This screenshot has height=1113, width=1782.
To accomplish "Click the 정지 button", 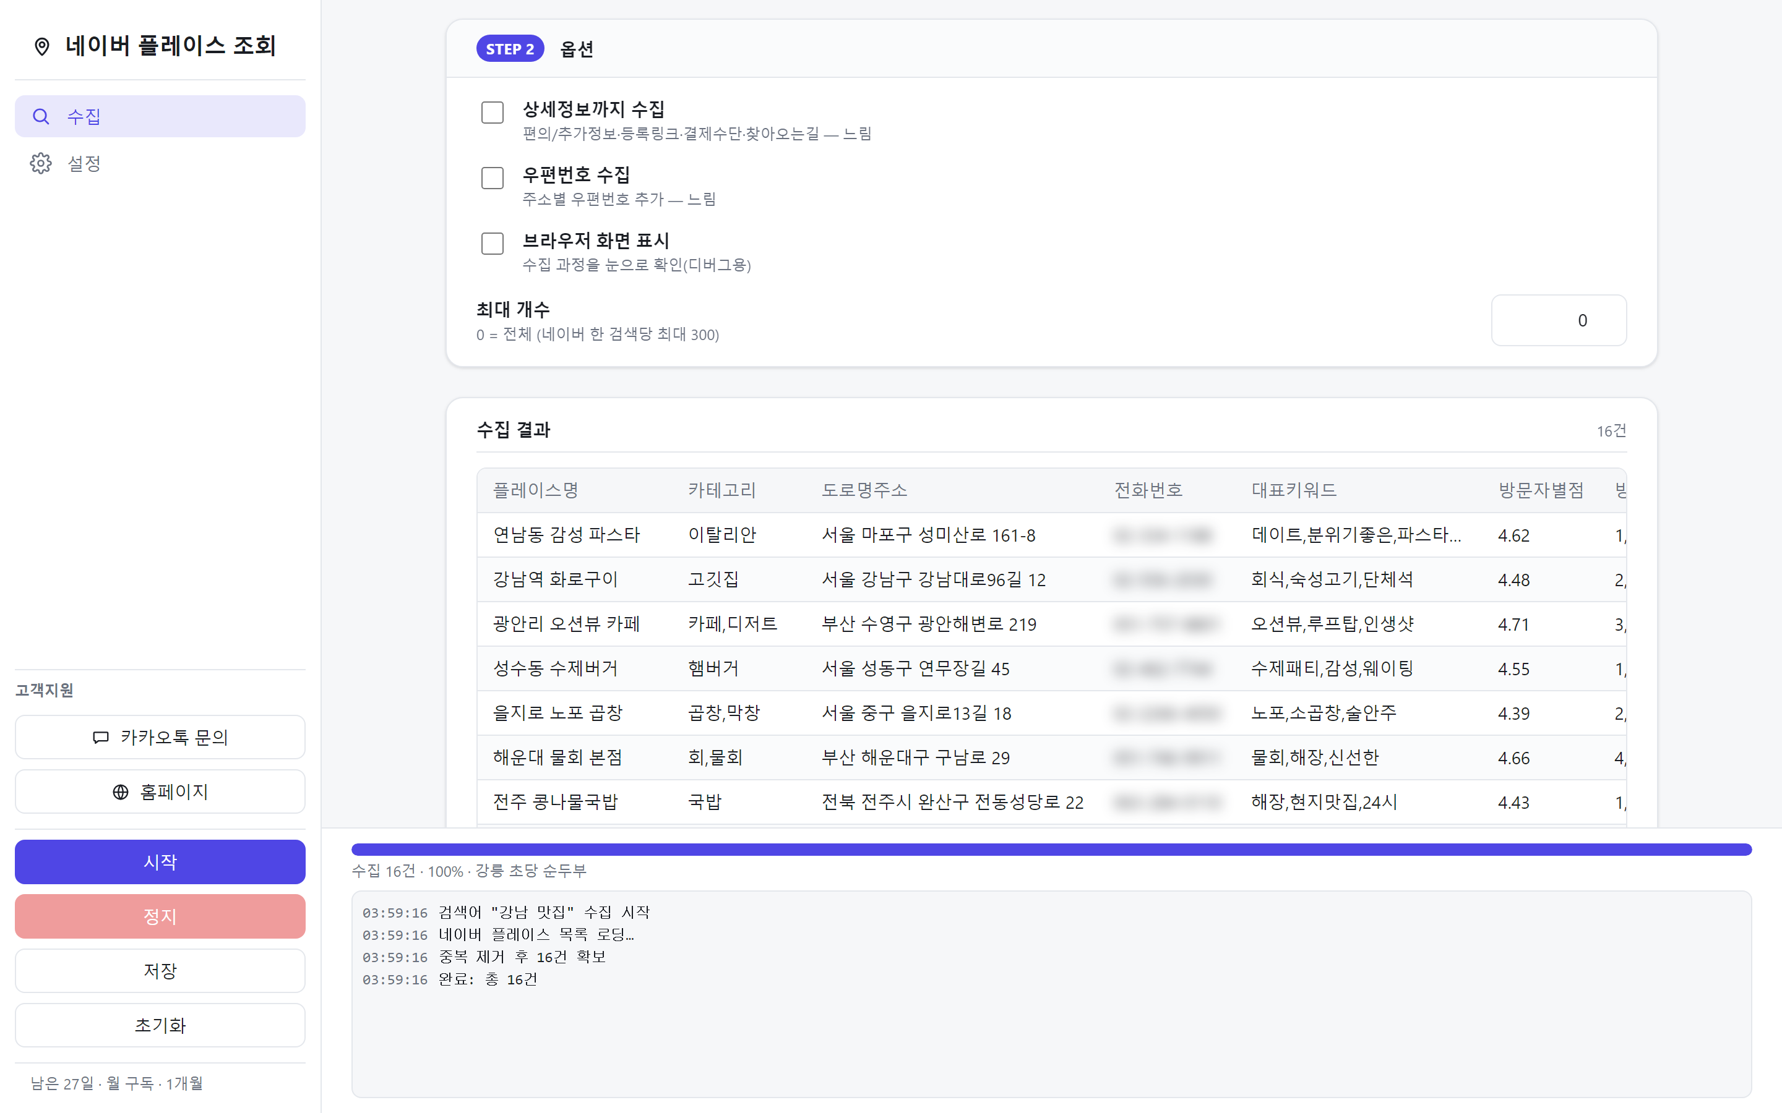I will (160, 916).
